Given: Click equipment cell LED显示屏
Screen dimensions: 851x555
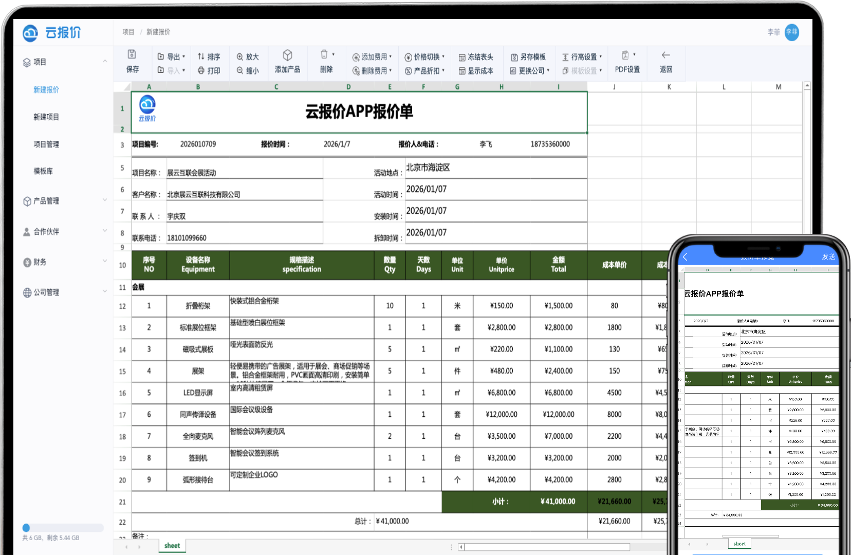Looking at the screenshot, I should [198, 393].
